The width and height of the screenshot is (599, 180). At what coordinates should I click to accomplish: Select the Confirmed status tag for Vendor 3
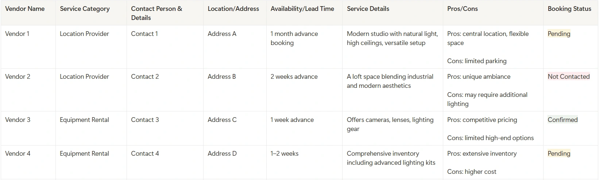click(x=563, y=120)
